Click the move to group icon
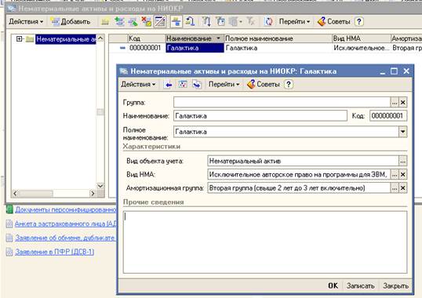 coord(191,21)
